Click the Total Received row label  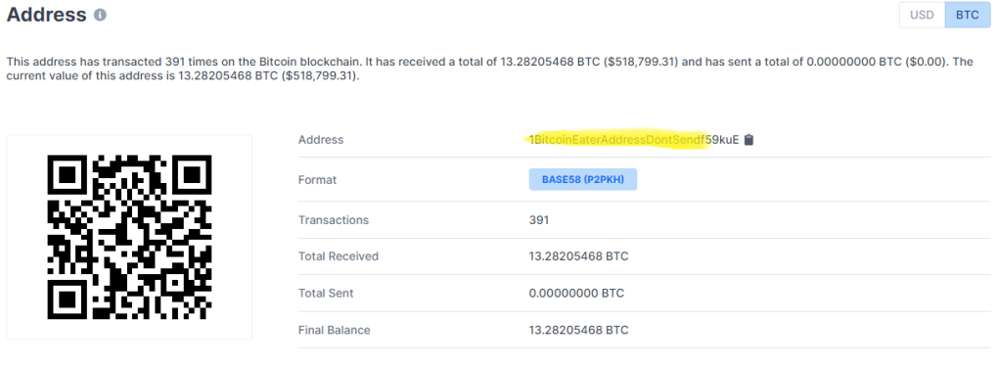click(339, 256)
